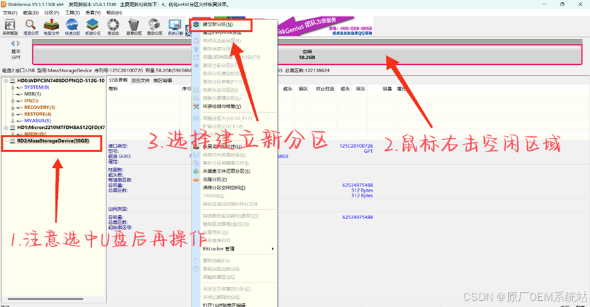Expand the MYASUS(5) partition node
590x307 pixels.
(13, 121)
